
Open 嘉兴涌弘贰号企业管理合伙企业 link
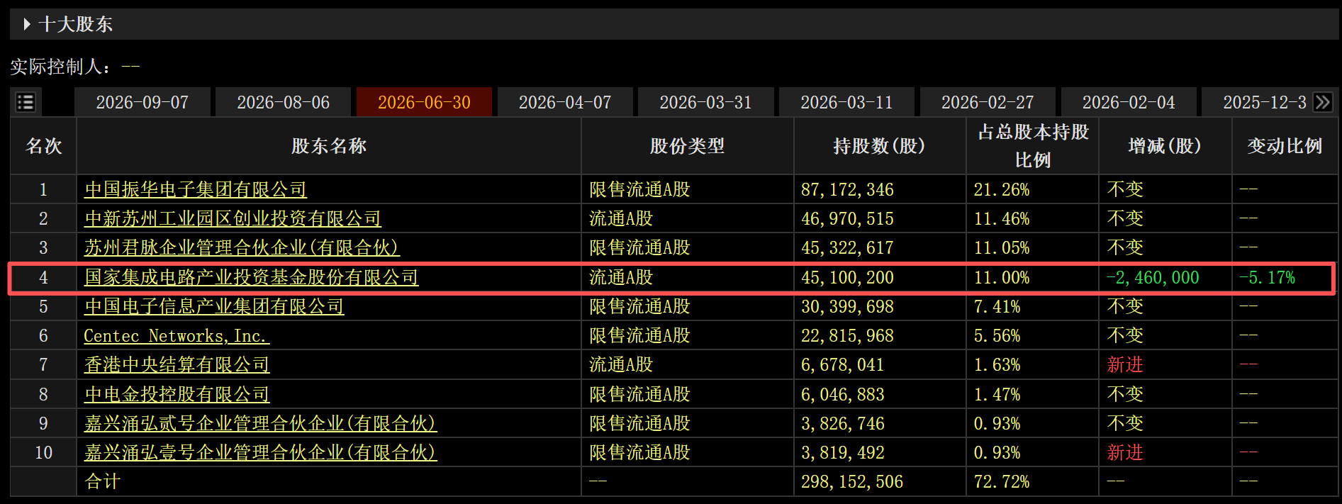(260, 423)
